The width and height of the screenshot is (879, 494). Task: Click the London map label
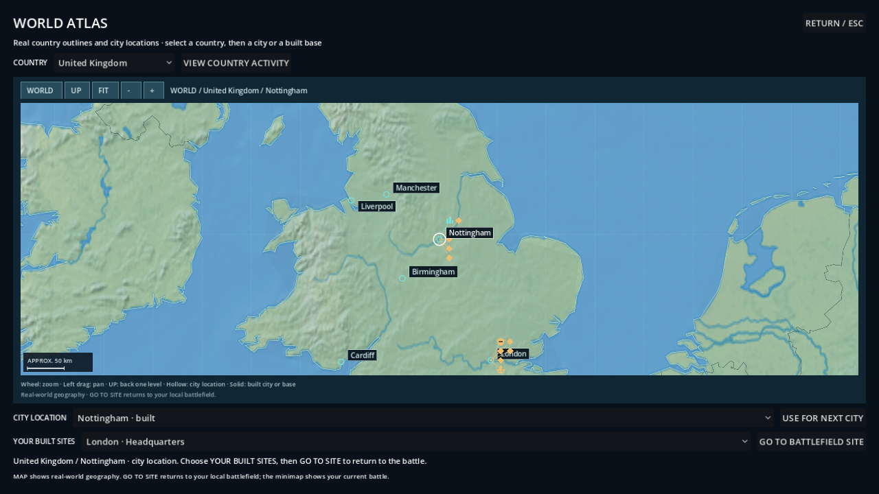tap(514, 354)
